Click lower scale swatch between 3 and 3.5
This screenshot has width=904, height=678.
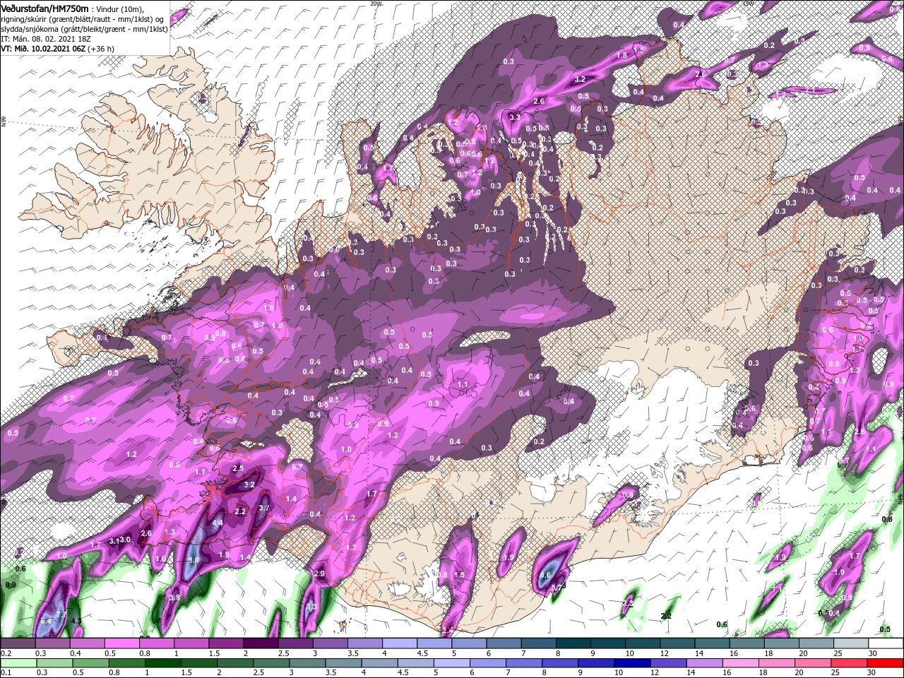click(308, 664)
